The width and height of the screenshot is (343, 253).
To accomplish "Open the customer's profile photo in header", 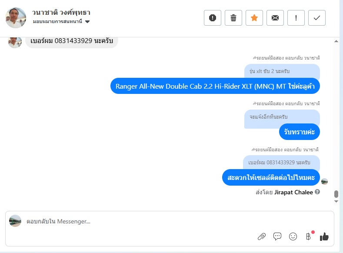I will pyautogui.click(x=16, y=18).
